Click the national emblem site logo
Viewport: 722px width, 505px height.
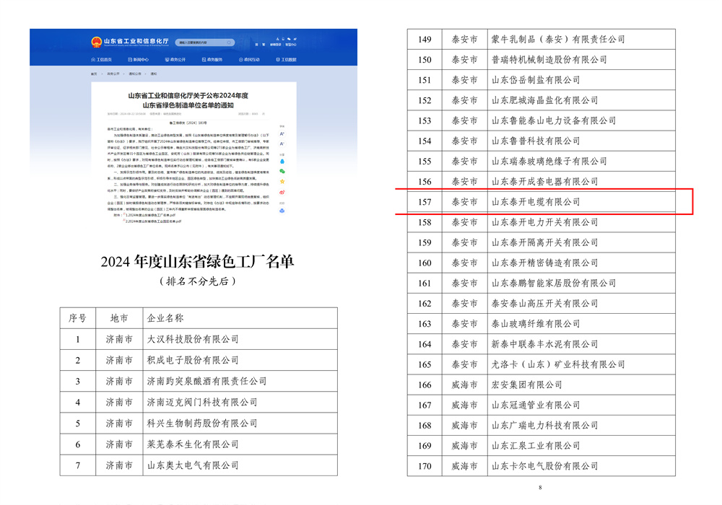click(x=97, y=41)
